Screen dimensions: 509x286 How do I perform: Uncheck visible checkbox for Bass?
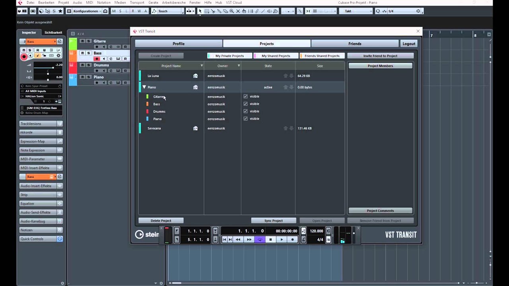click(x=245, y=104)
